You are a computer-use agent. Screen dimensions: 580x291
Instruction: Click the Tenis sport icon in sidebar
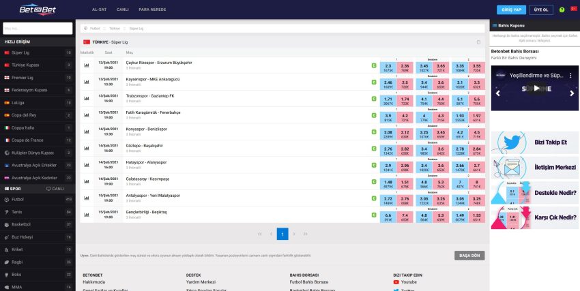tap(7, 211)
